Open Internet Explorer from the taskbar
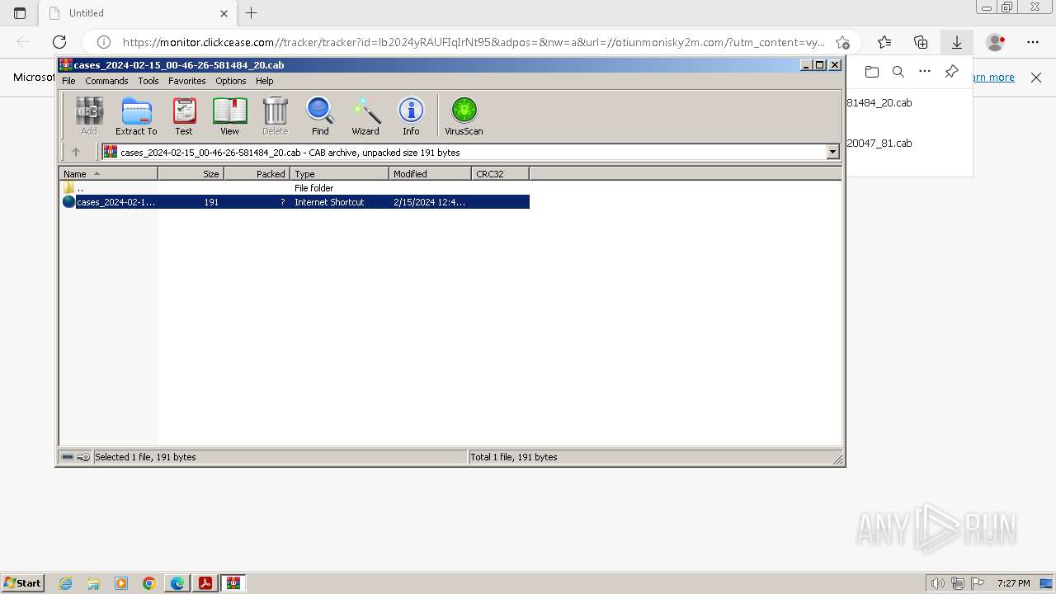 click(x=66, y=583)
